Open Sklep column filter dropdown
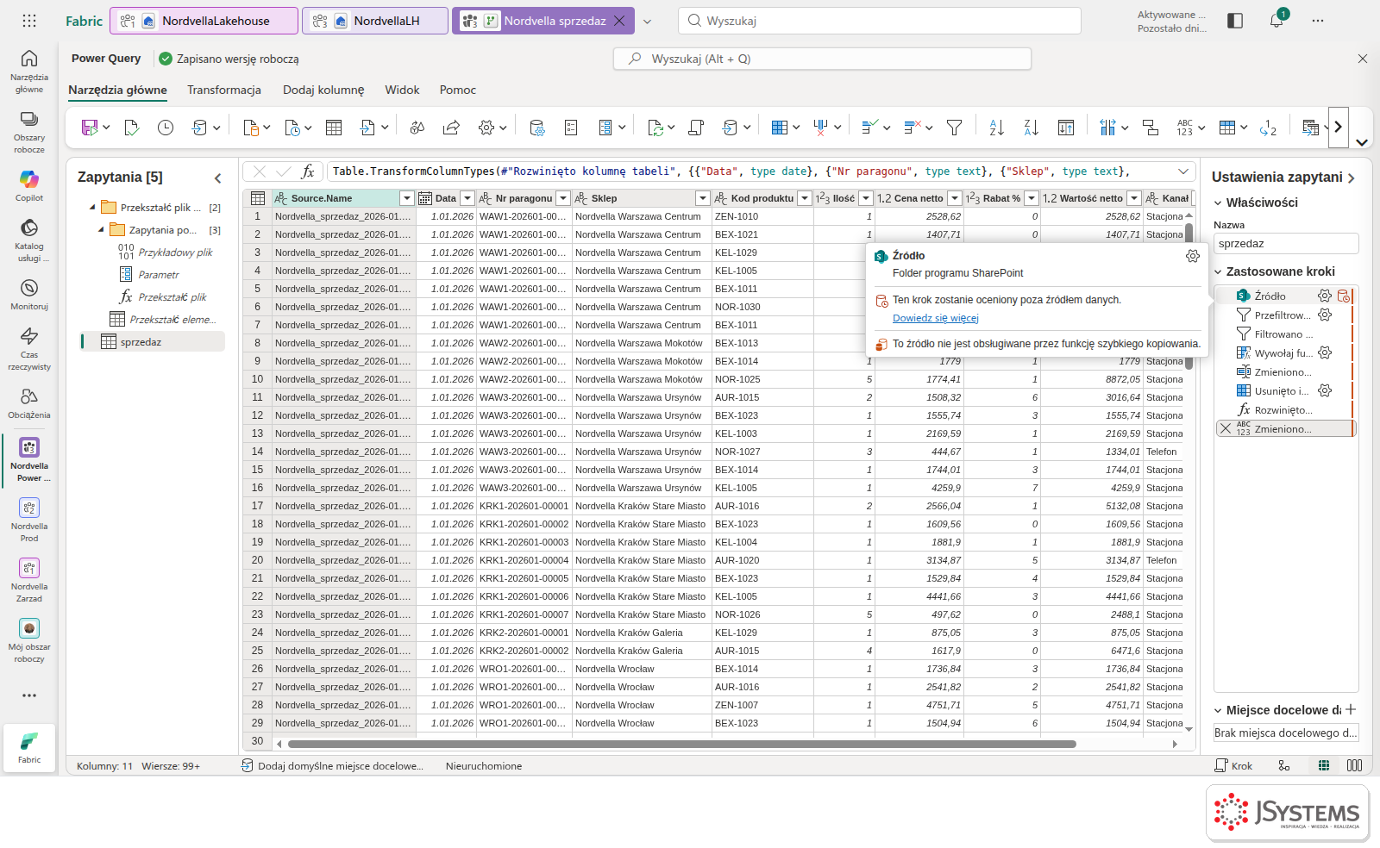The height and width of the screenshot is (848, 1380). 703,198
